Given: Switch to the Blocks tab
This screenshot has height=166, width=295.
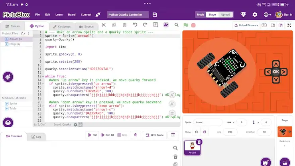Looking at the screenshot, I should coord(12,26).
